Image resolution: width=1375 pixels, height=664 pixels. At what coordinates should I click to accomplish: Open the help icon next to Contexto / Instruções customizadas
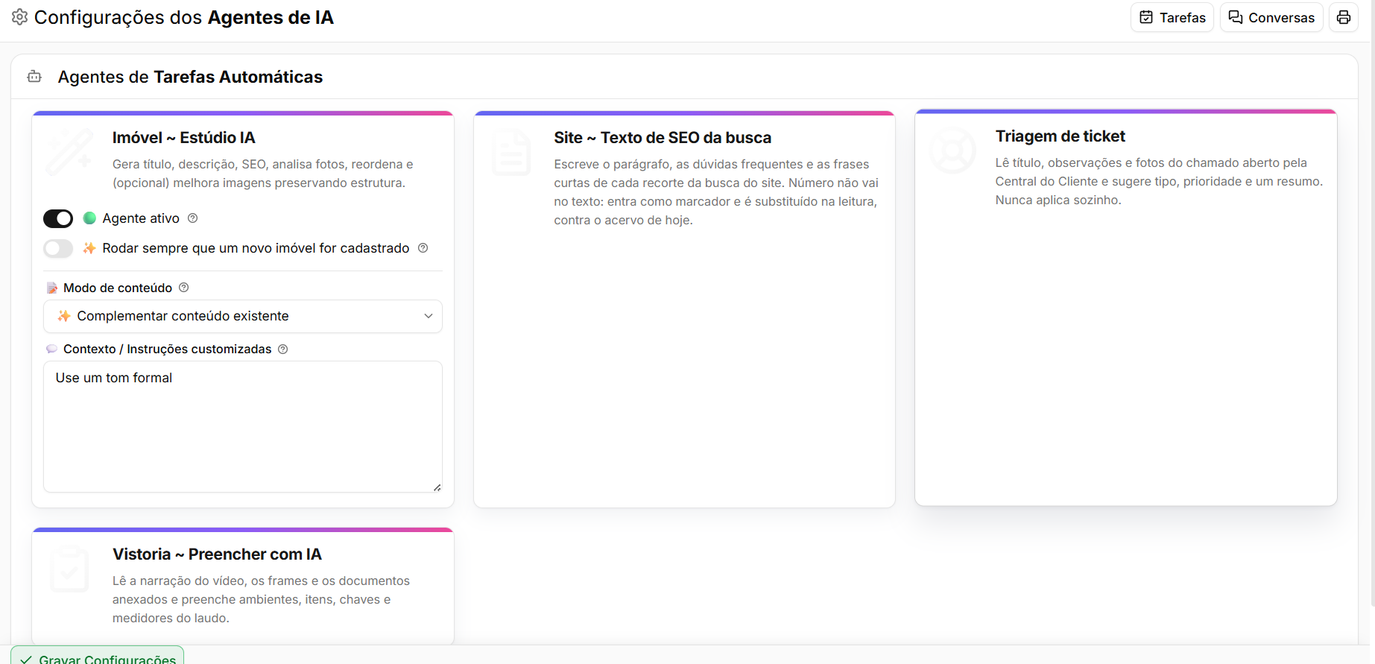(282, 349)
